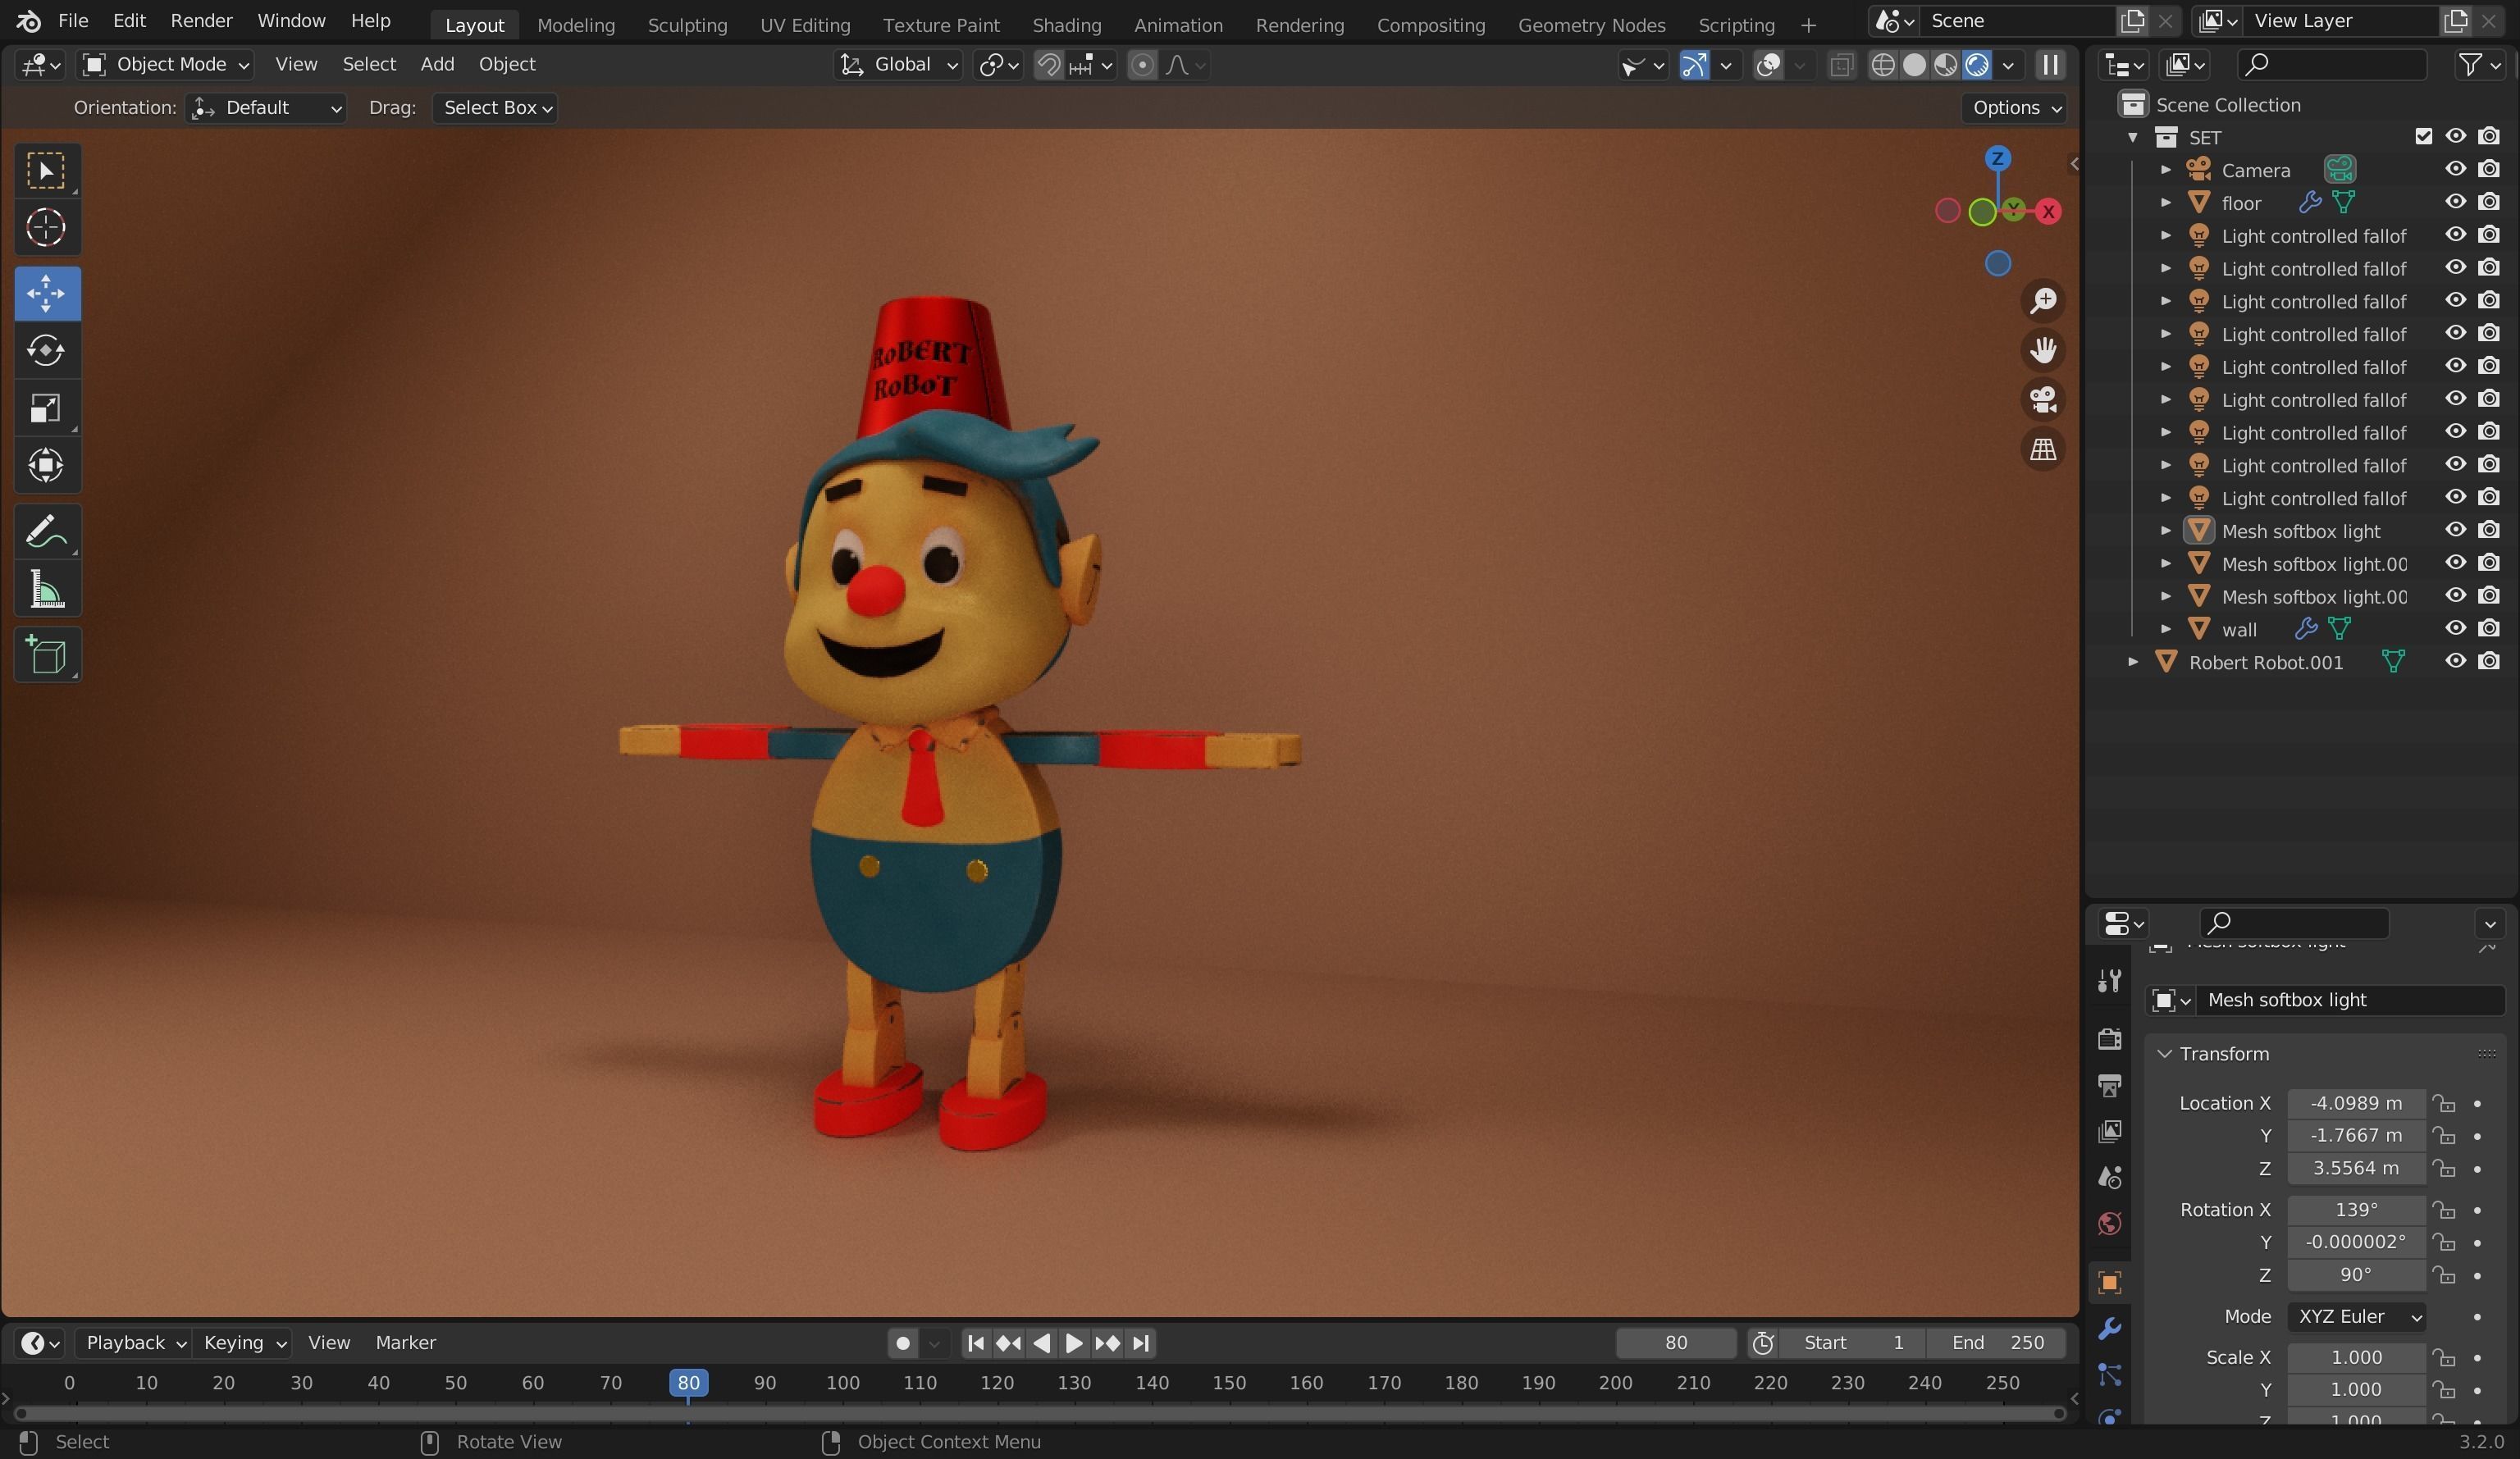Open the Keying popover
Viewport: 2520px width, 1459px height.
coord(244,1343)
